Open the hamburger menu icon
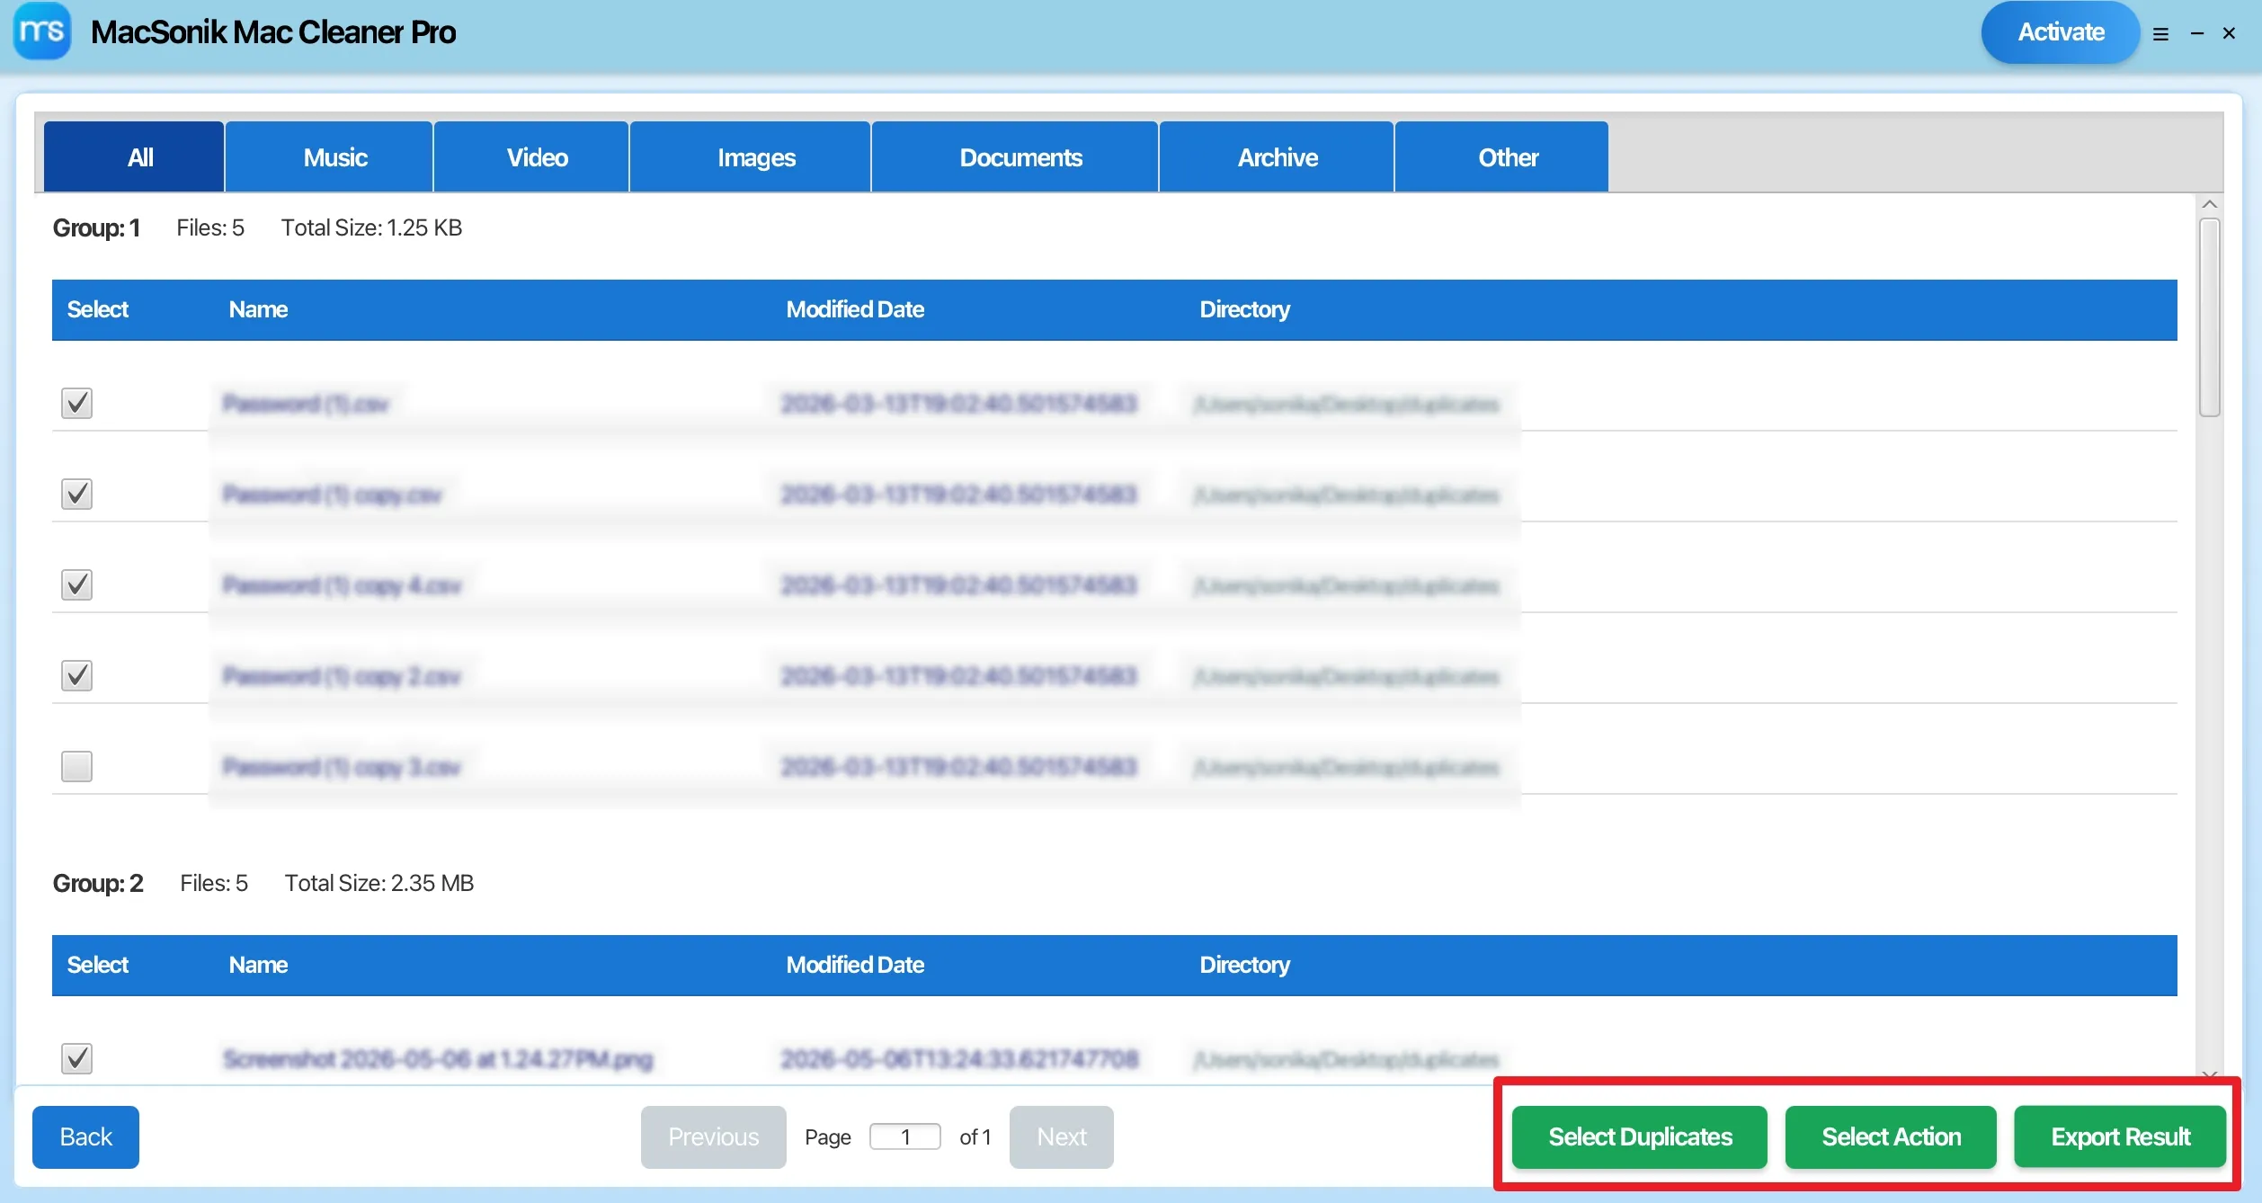2262x1203 pixels. (x=2160, y=34)
